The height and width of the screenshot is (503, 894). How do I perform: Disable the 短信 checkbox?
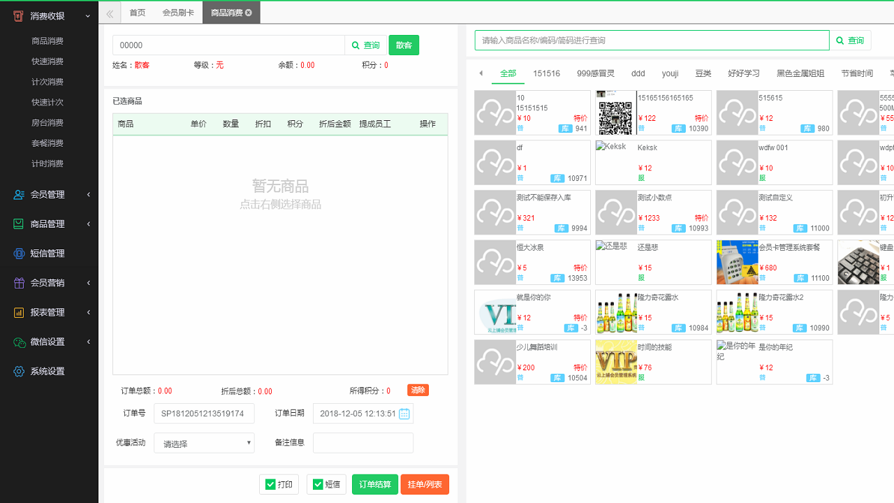[x=316, y=484]
